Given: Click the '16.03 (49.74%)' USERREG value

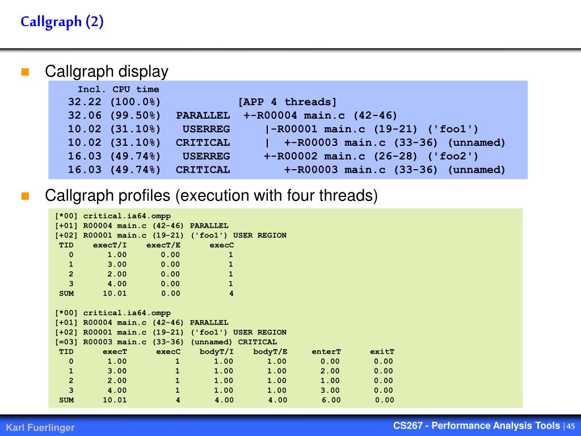Looking at the screenshot, I should pyautogui.click(x=114, y=156).
